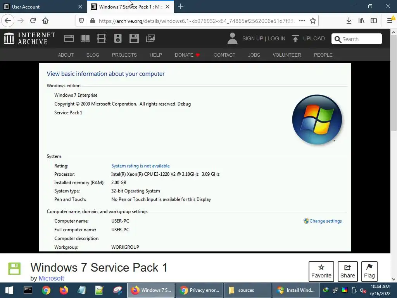This screenshot has height=298, width=397.
Task: Open the Command Prompt taskbar icon
Action: tap(28, 290)
